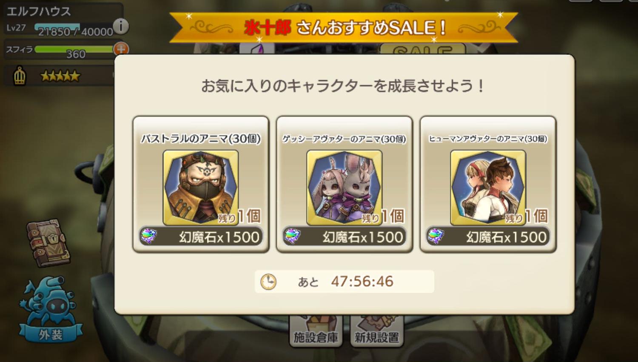
Task: Click the gold five-star rating
Action: tap(60, 76)
